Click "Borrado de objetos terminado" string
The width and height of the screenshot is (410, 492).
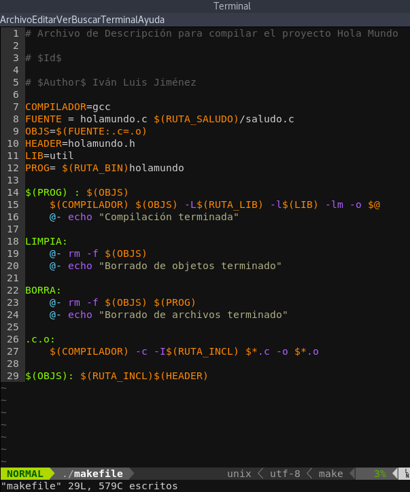point(190,266)
